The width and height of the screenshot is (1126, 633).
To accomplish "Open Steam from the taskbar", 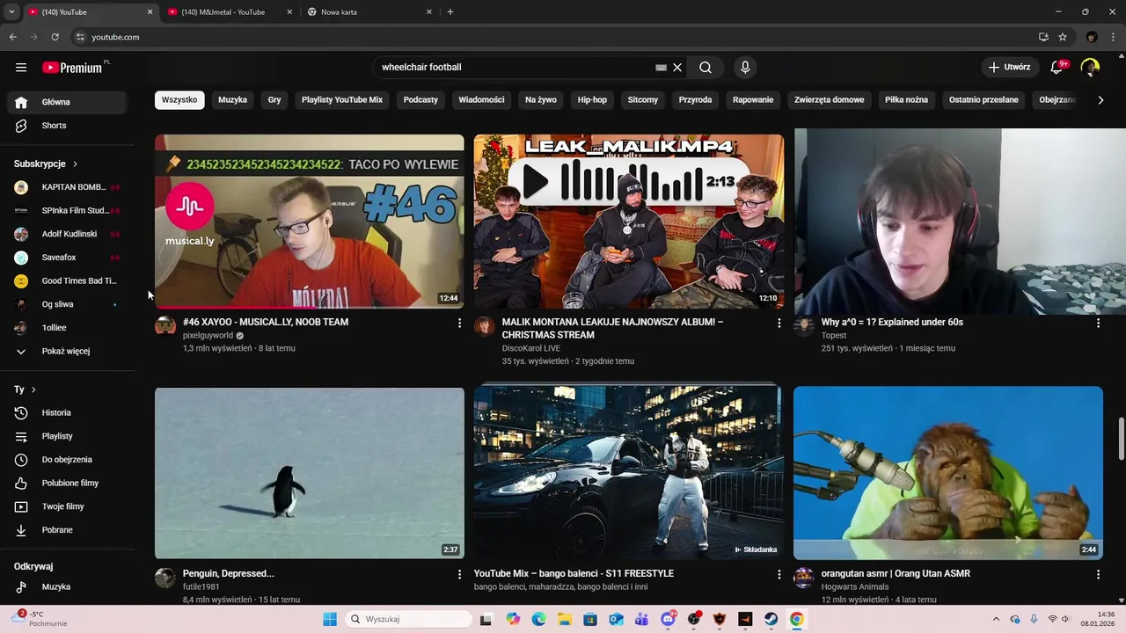I will point(771,619).
